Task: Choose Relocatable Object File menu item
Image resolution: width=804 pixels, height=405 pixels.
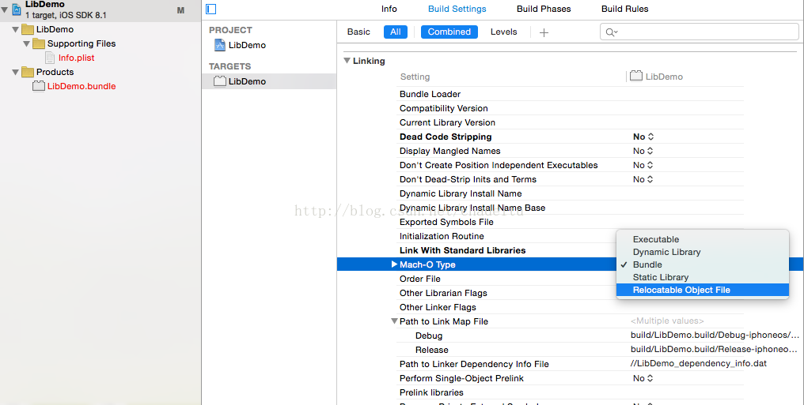Action: click(x=703, y=290)
